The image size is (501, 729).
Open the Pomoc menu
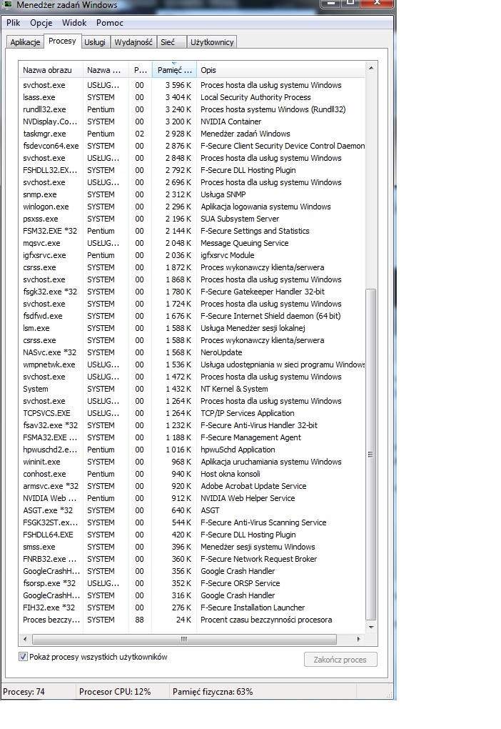tap(110, 23)
